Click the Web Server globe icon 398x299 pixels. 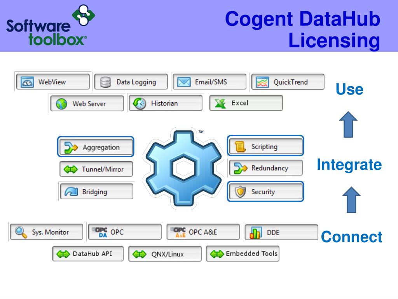click(61, 104)
